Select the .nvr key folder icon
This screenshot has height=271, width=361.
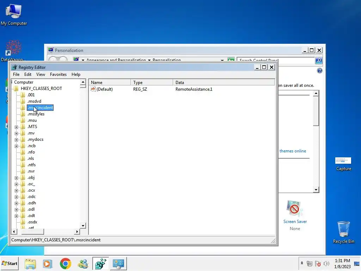click(23, 171)
